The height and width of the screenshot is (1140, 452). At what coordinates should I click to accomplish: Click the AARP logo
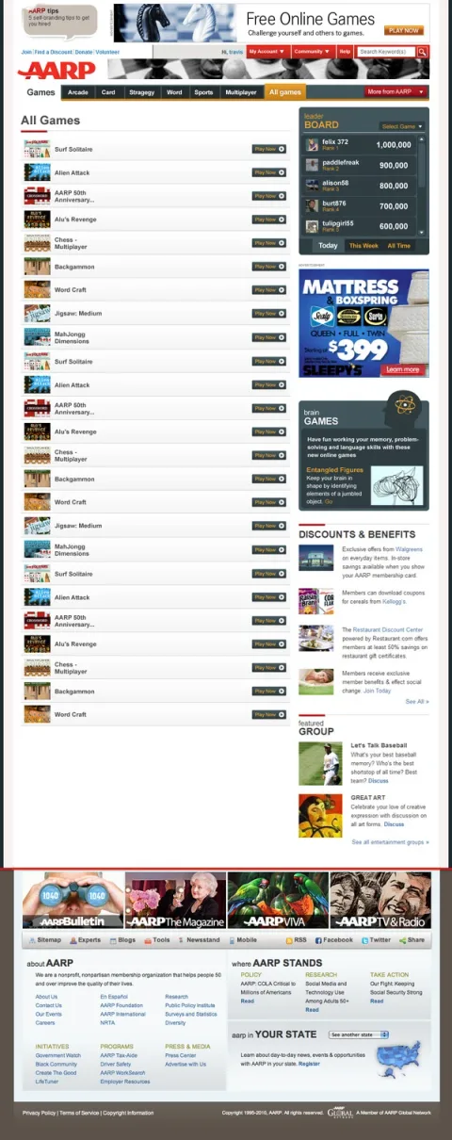coord(56,70)
